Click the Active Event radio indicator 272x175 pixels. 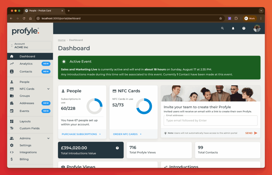coord(64,62)
